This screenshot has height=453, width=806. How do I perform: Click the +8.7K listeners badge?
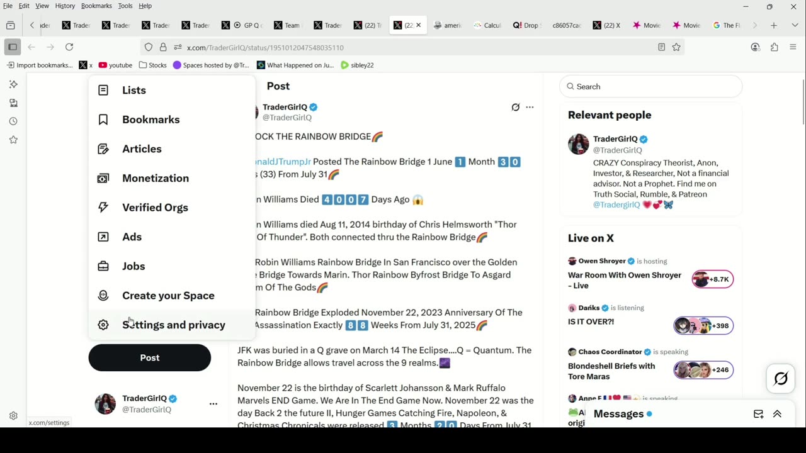tap(713, 279)
